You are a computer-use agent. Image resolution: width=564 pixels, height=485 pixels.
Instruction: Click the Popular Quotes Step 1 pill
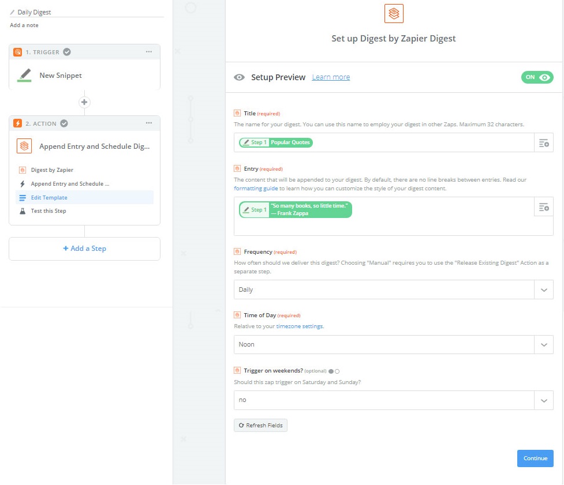[276, 142]
